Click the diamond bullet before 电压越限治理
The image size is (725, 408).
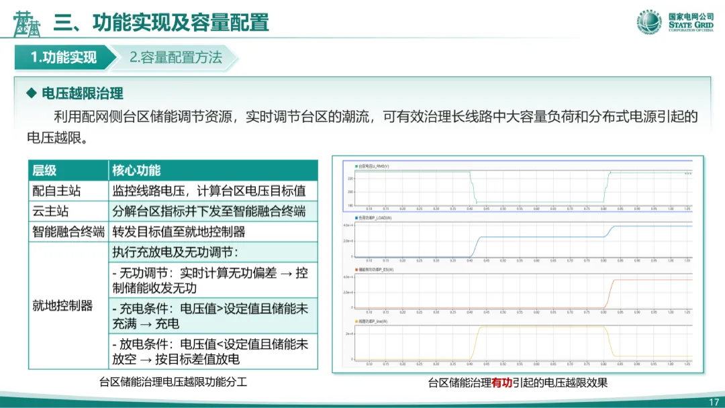(x=32, y=93)
